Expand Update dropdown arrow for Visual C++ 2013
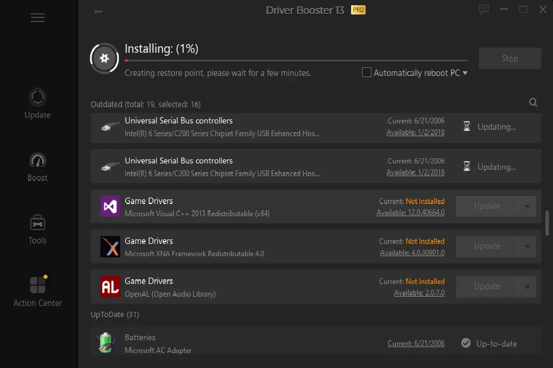Image resolution: width=553 pixels, height=368 pixels. 527,206
